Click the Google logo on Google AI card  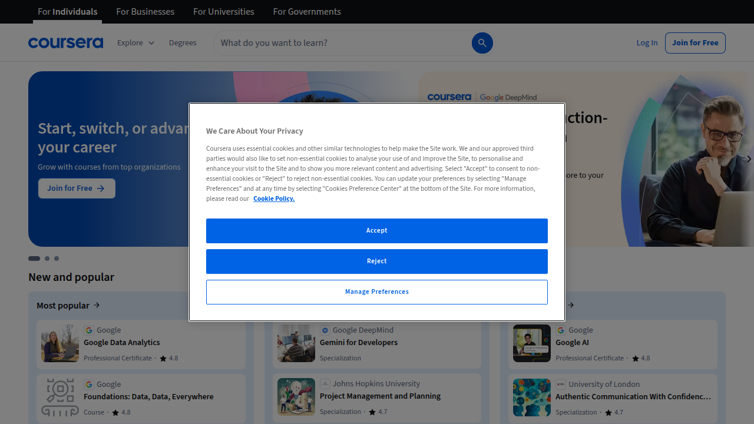[561, 330]
